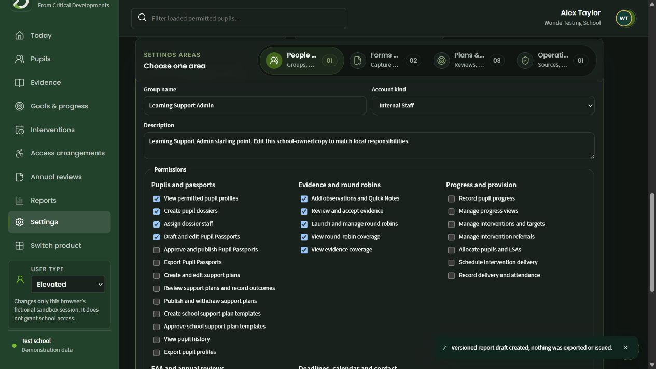Open the User type Elevated dropdown
Viewport: 656px width, 369px height.
(68, 284)
